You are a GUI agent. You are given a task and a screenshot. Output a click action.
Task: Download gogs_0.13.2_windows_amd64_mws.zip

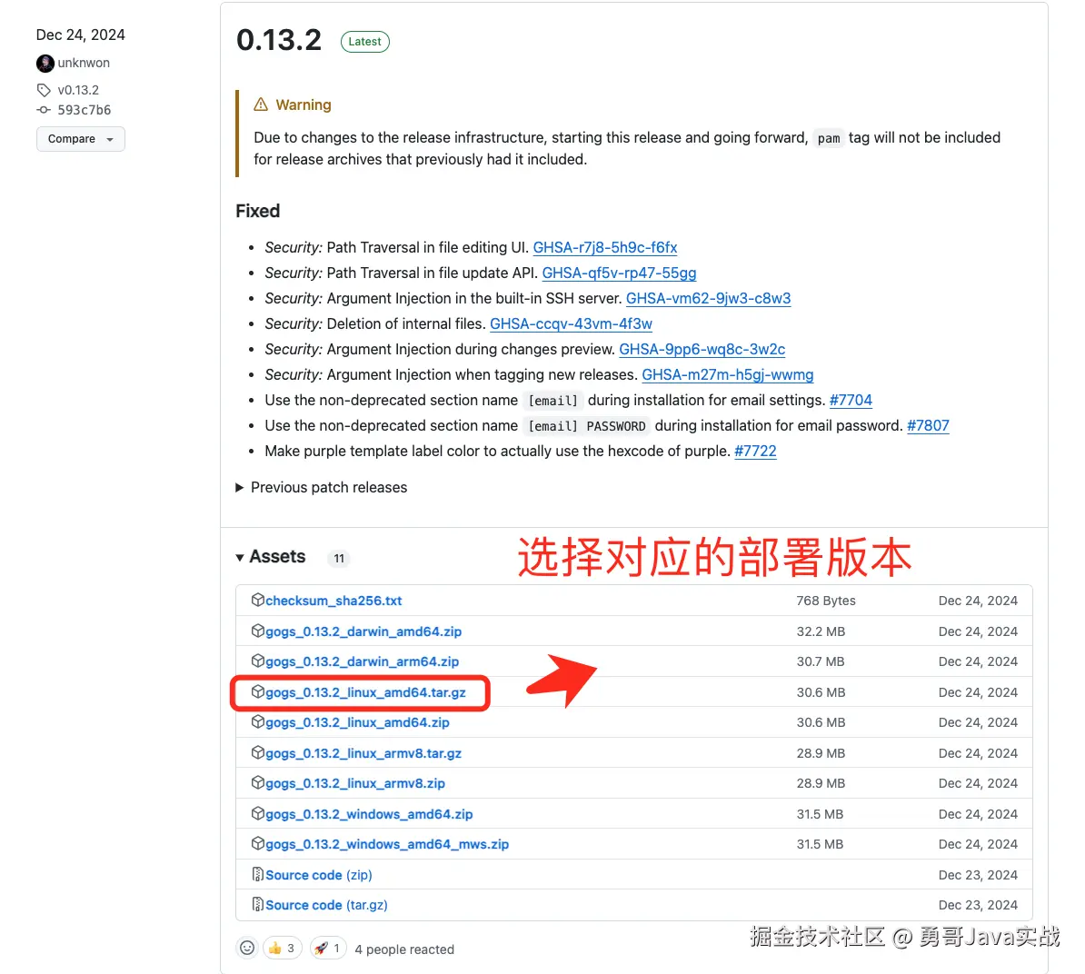[387, 845]
